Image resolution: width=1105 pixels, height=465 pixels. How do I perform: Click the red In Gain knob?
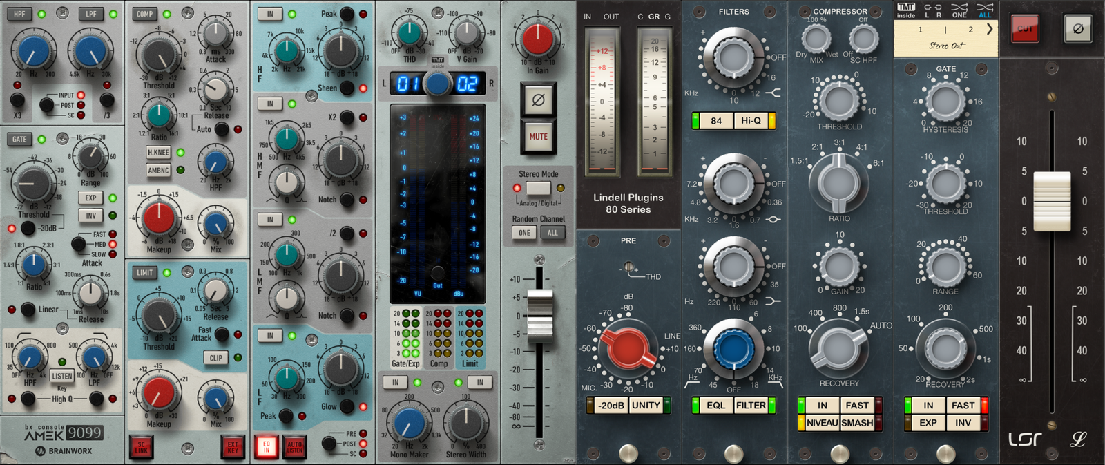[537, 38]
